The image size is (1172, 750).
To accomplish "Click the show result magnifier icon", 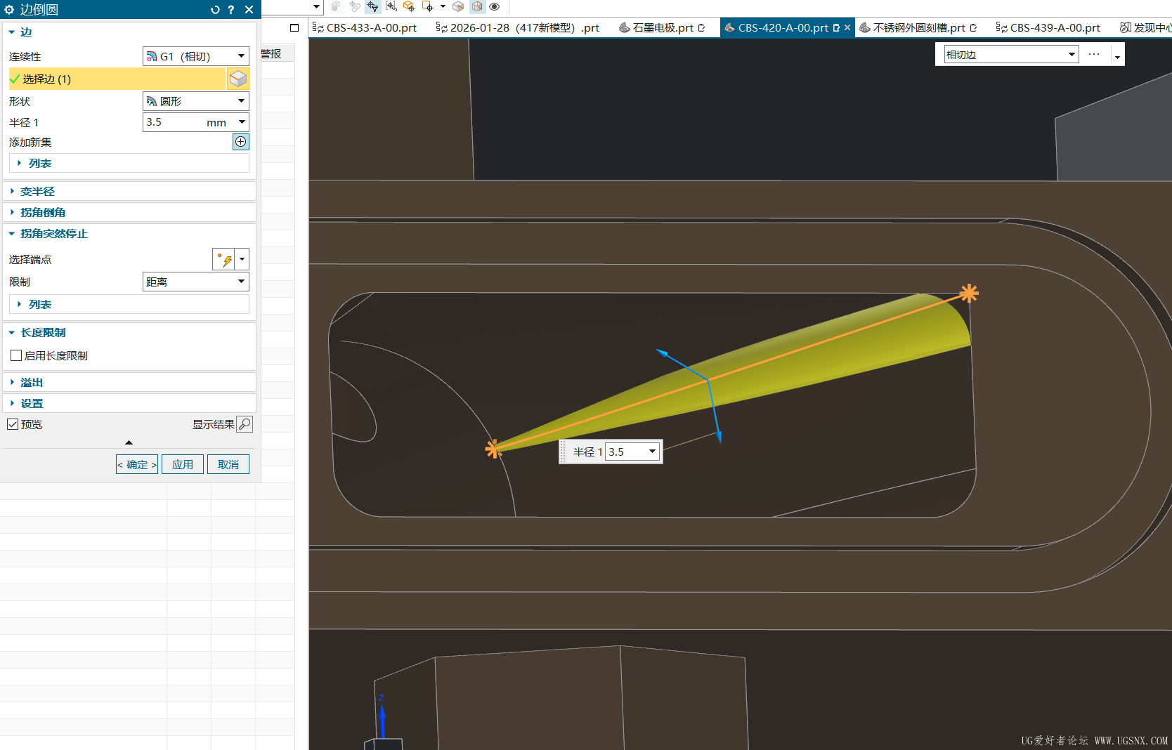I will [x=245, y=424].
